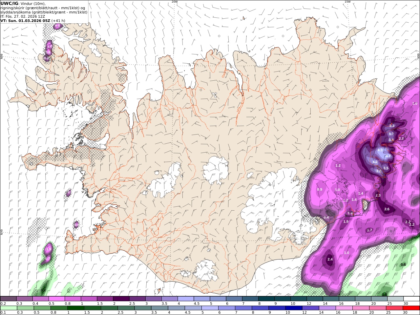Click the 2.4 precipitation value on the map
The height and width of the screenshot is (315, 420).
330,259
